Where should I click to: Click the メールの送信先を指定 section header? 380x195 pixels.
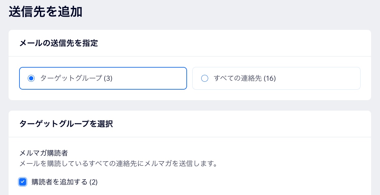click(58, 43)
